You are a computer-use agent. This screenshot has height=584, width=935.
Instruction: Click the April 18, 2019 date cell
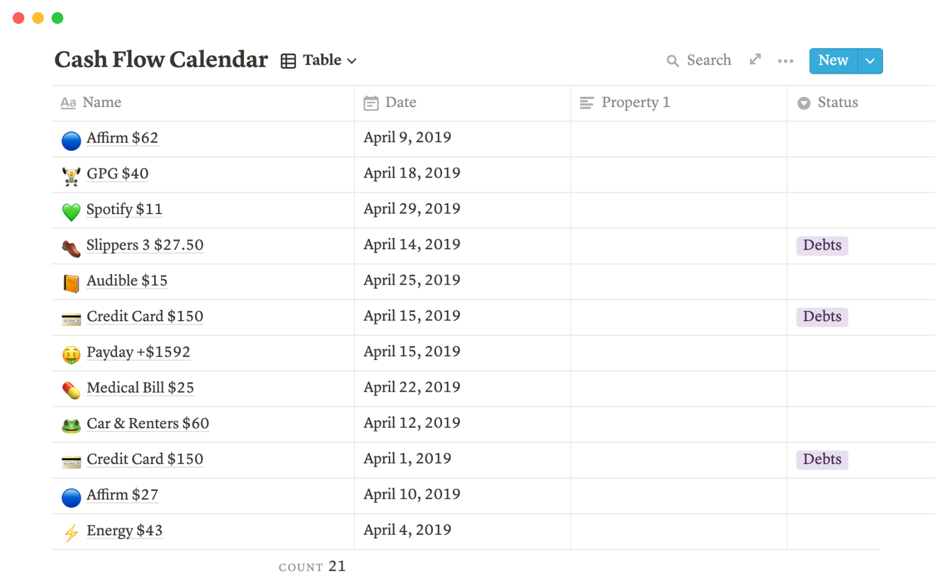pyautogui.click(x=411, y=173)
